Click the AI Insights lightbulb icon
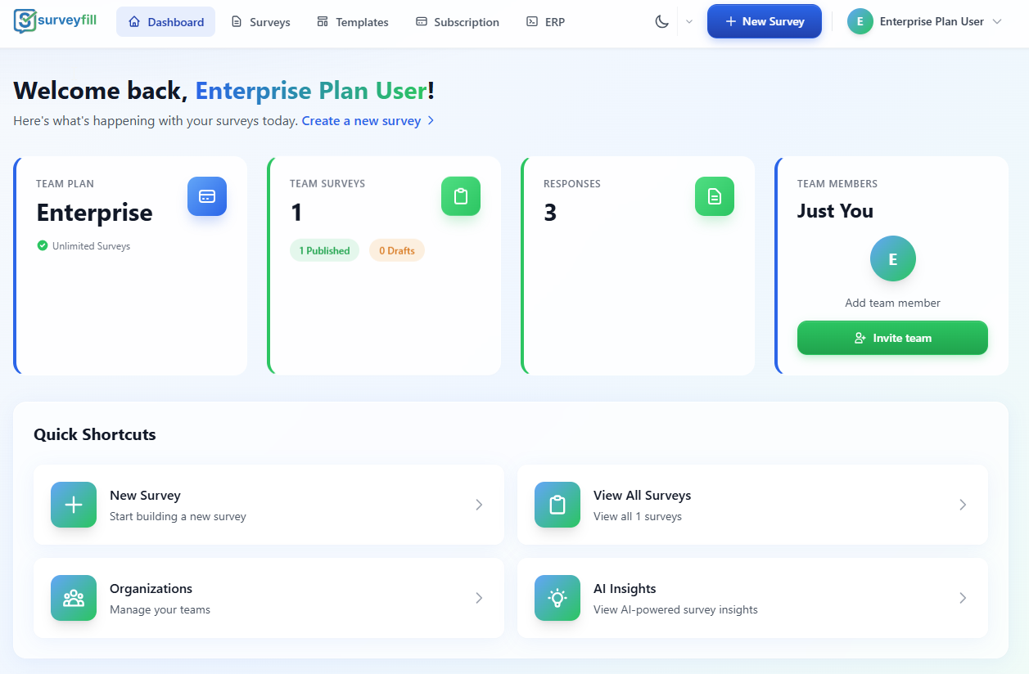The width and height of the screenshot is (1029, 674). click(557, 598)
